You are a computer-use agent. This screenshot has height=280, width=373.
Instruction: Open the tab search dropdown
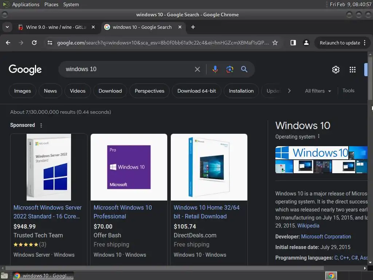(x=7, y=27)
